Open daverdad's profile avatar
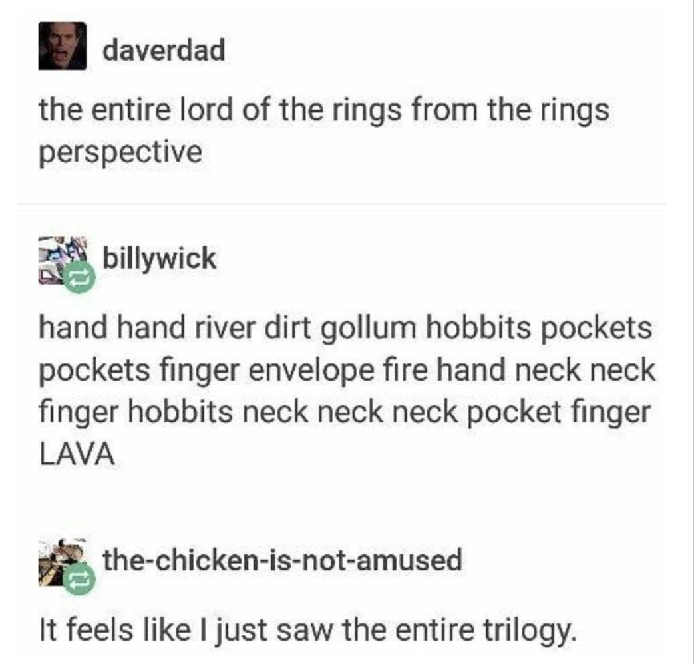Image resolution: width=694 pixels, height=664 pixels. tap(63, 46)
